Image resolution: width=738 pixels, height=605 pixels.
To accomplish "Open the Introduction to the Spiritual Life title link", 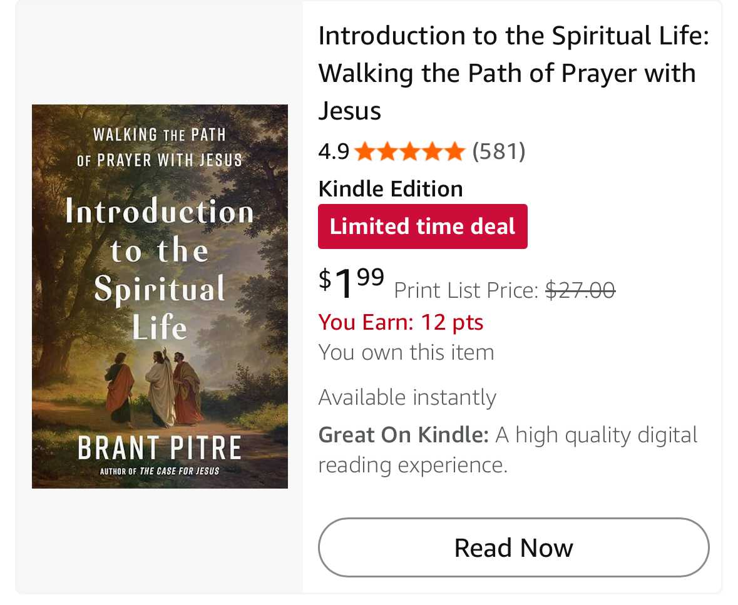I will pos(513,73).
